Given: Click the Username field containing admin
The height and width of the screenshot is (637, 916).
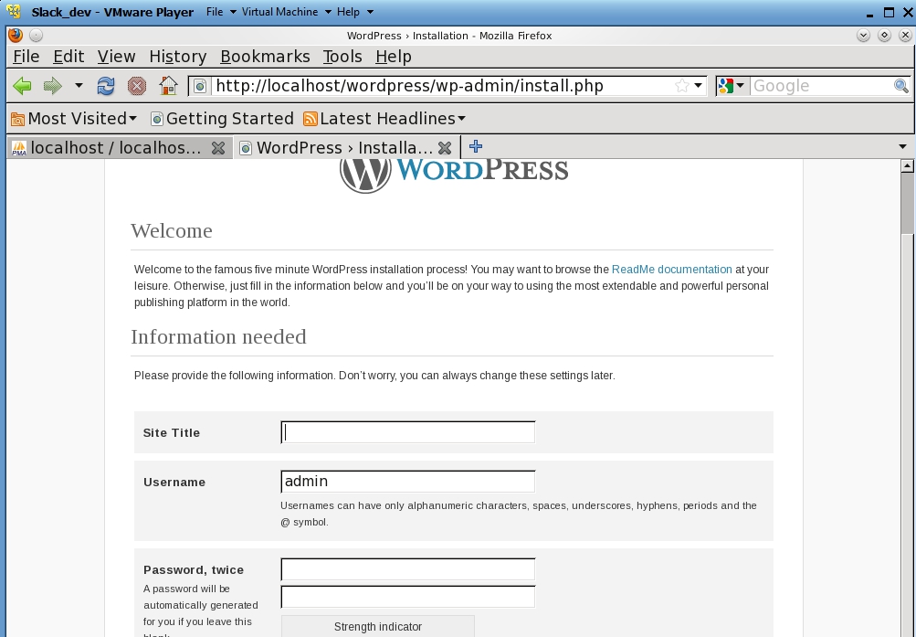Looking at the screenshot, I should point(407,482).
